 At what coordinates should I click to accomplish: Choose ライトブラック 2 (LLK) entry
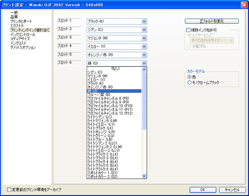(x=114, y=155)
